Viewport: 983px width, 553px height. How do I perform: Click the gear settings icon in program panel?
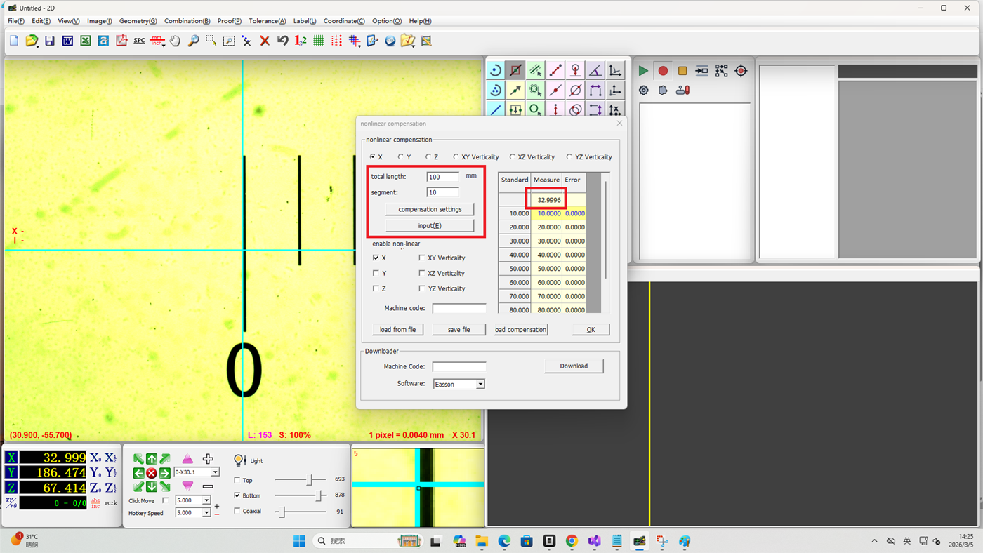pos(643,90)
